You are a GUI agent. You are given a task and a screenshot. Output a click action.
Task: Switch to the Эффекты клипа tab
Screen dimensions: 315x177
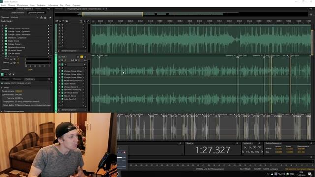(18, 13)
